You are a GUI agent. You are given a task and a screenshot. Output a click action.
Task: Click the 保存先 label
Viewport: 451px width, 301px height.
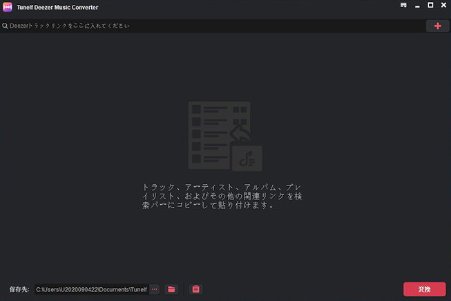point(19,289)
